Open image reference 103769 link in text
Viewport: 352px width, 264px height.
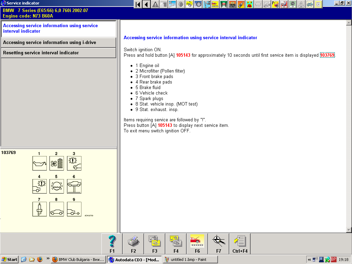327,55
